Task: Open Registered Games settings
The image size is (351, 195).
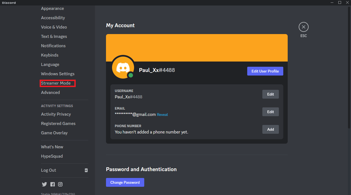Action: pos(58,124)
